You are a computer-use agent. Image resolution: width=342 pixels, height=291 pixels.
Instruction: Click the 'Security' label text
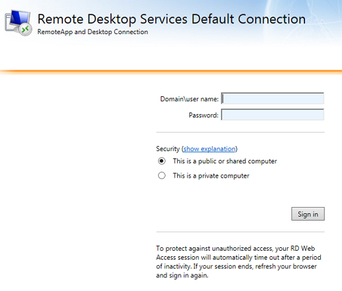(168, 149)
